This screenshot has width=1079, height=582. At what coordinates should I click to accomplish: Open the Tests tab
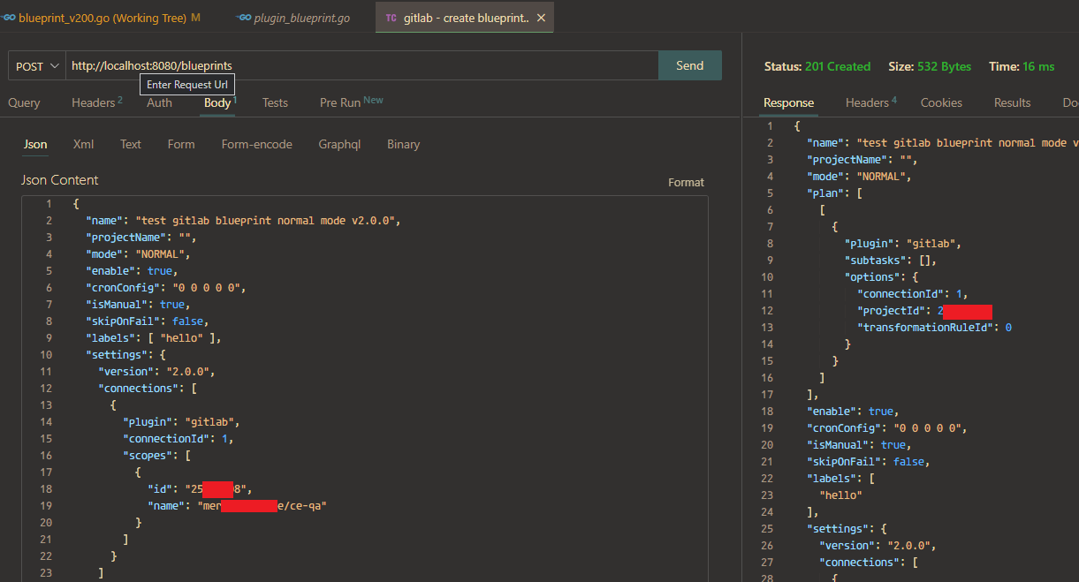coord(275,102)
